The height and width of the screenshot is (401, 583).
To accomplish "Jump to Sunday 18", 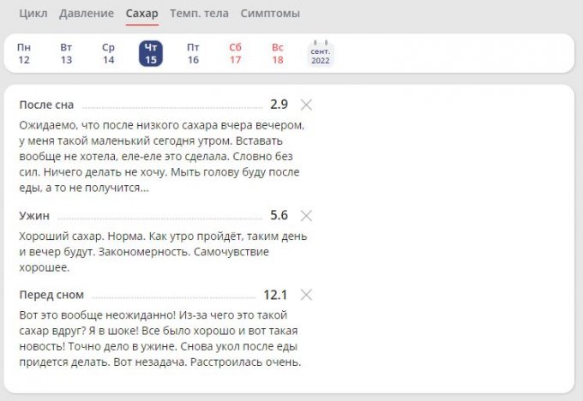I will 277,53.
